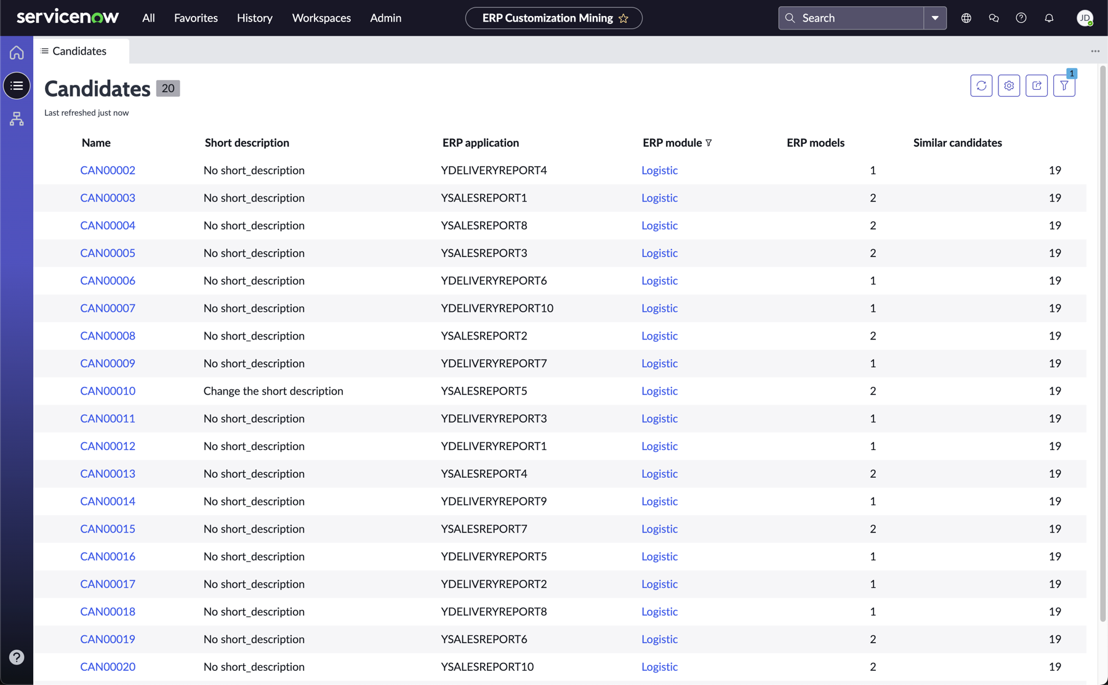Favorite the ERP Customization Mining star
The image size is (1108, 685).
(x=624, y=18)
